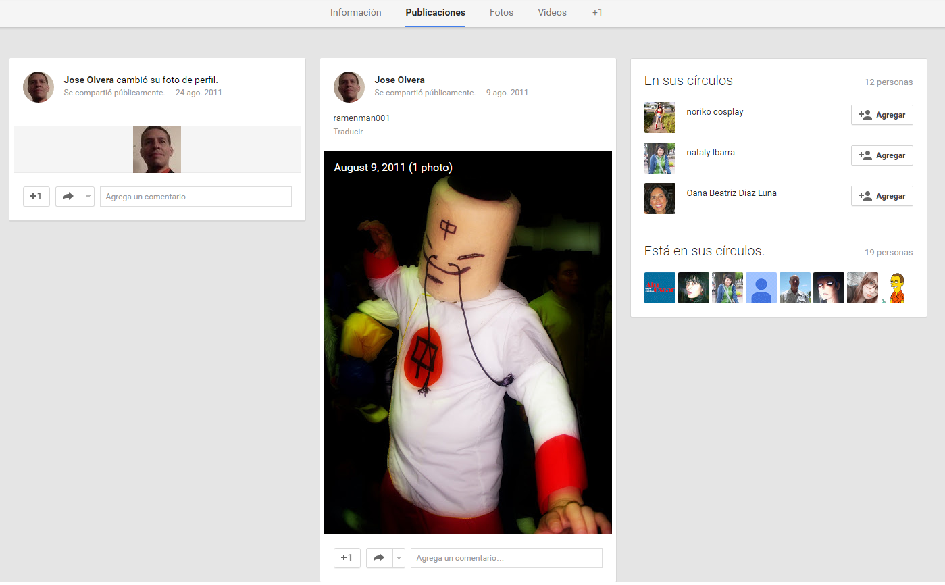Open the default blue silhouette avatar
Image resolution: width=945 pixels, height=585 pixels.
click(x=761, y=288)
